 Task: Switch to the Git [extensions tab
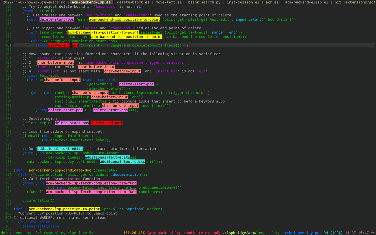point(355,2)
